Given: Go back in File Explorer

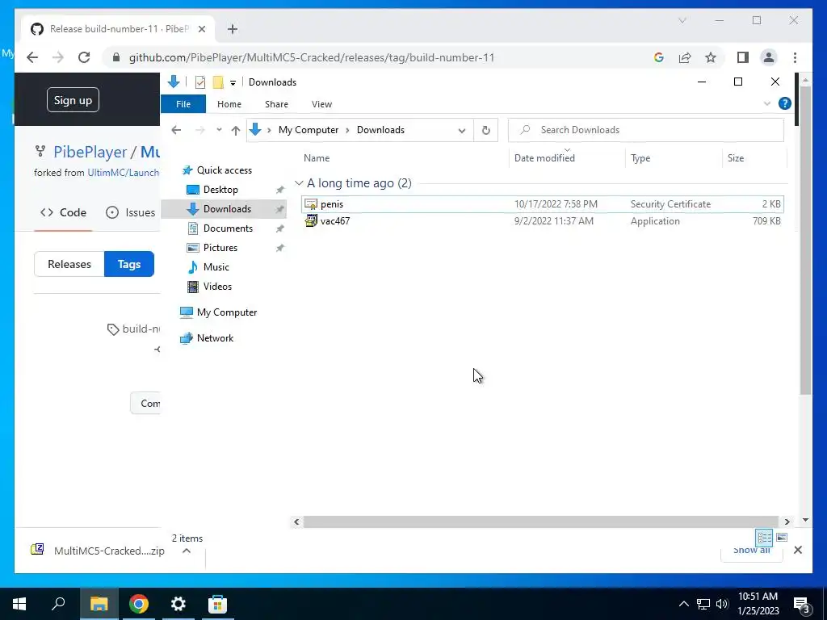Looking at the screenshot, I should [176, 130].
